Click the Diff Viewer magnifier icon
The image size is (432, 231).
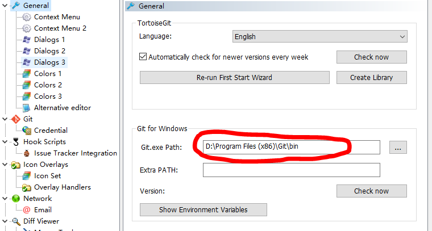point(16,221)
